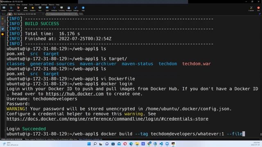Open the Visual Studio Code taskbar icon
The width and height of the screenshot is (262, 147).
tap(161, 144)
